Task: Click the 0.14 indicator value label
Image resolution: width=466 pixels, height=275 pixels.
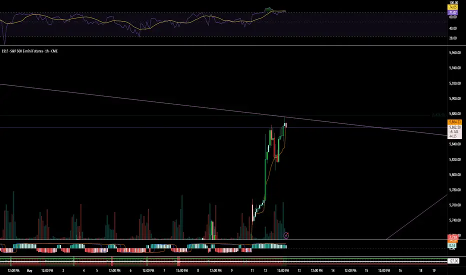Action: point(453,245)
